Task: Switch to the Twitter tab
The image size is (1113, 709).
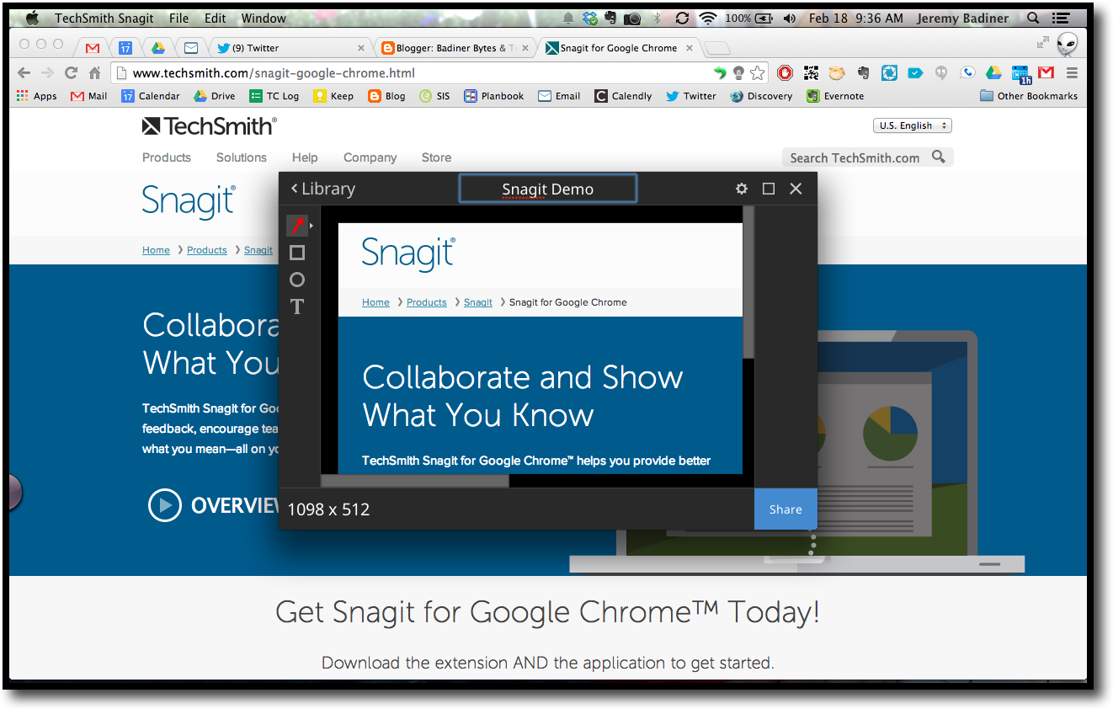Action: click(289, 48)
